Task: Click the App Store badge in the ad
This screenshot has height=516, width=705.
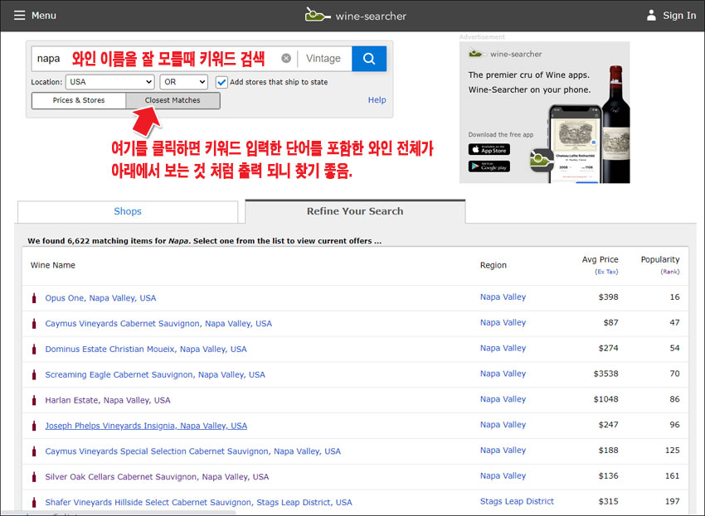Action: (489, 149)
